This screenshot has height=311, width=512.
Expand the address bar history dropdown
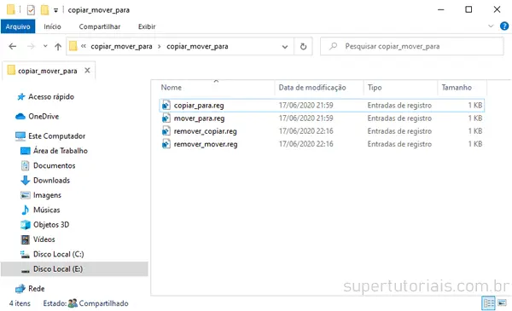click(285, 47)
